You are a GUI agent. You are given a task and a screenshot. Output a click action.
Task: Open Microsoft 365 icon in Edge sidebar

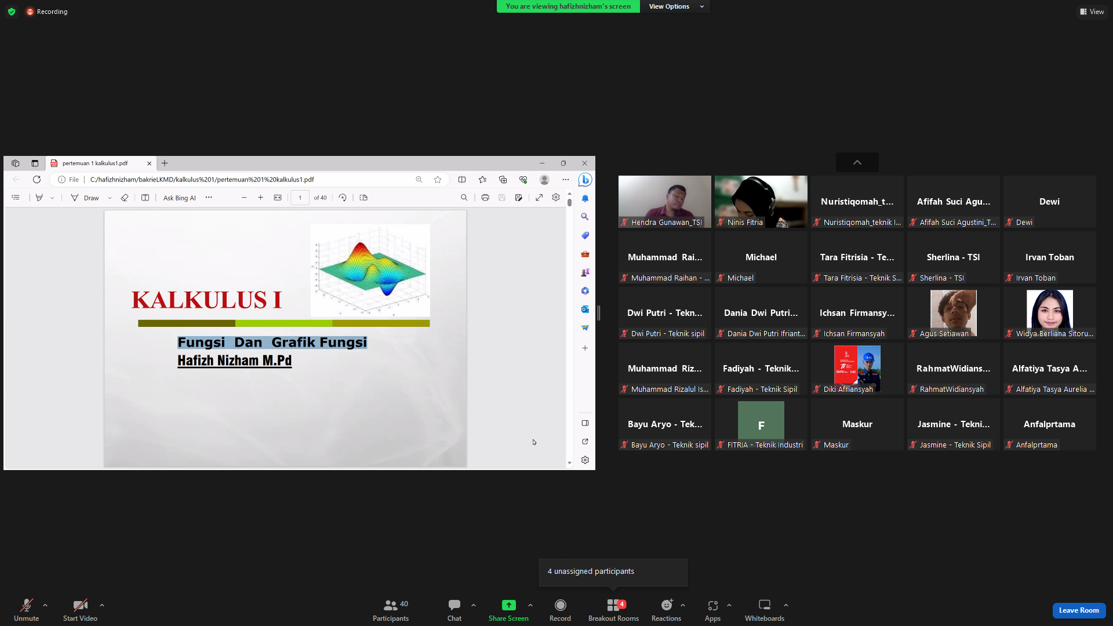pos(585,291)
